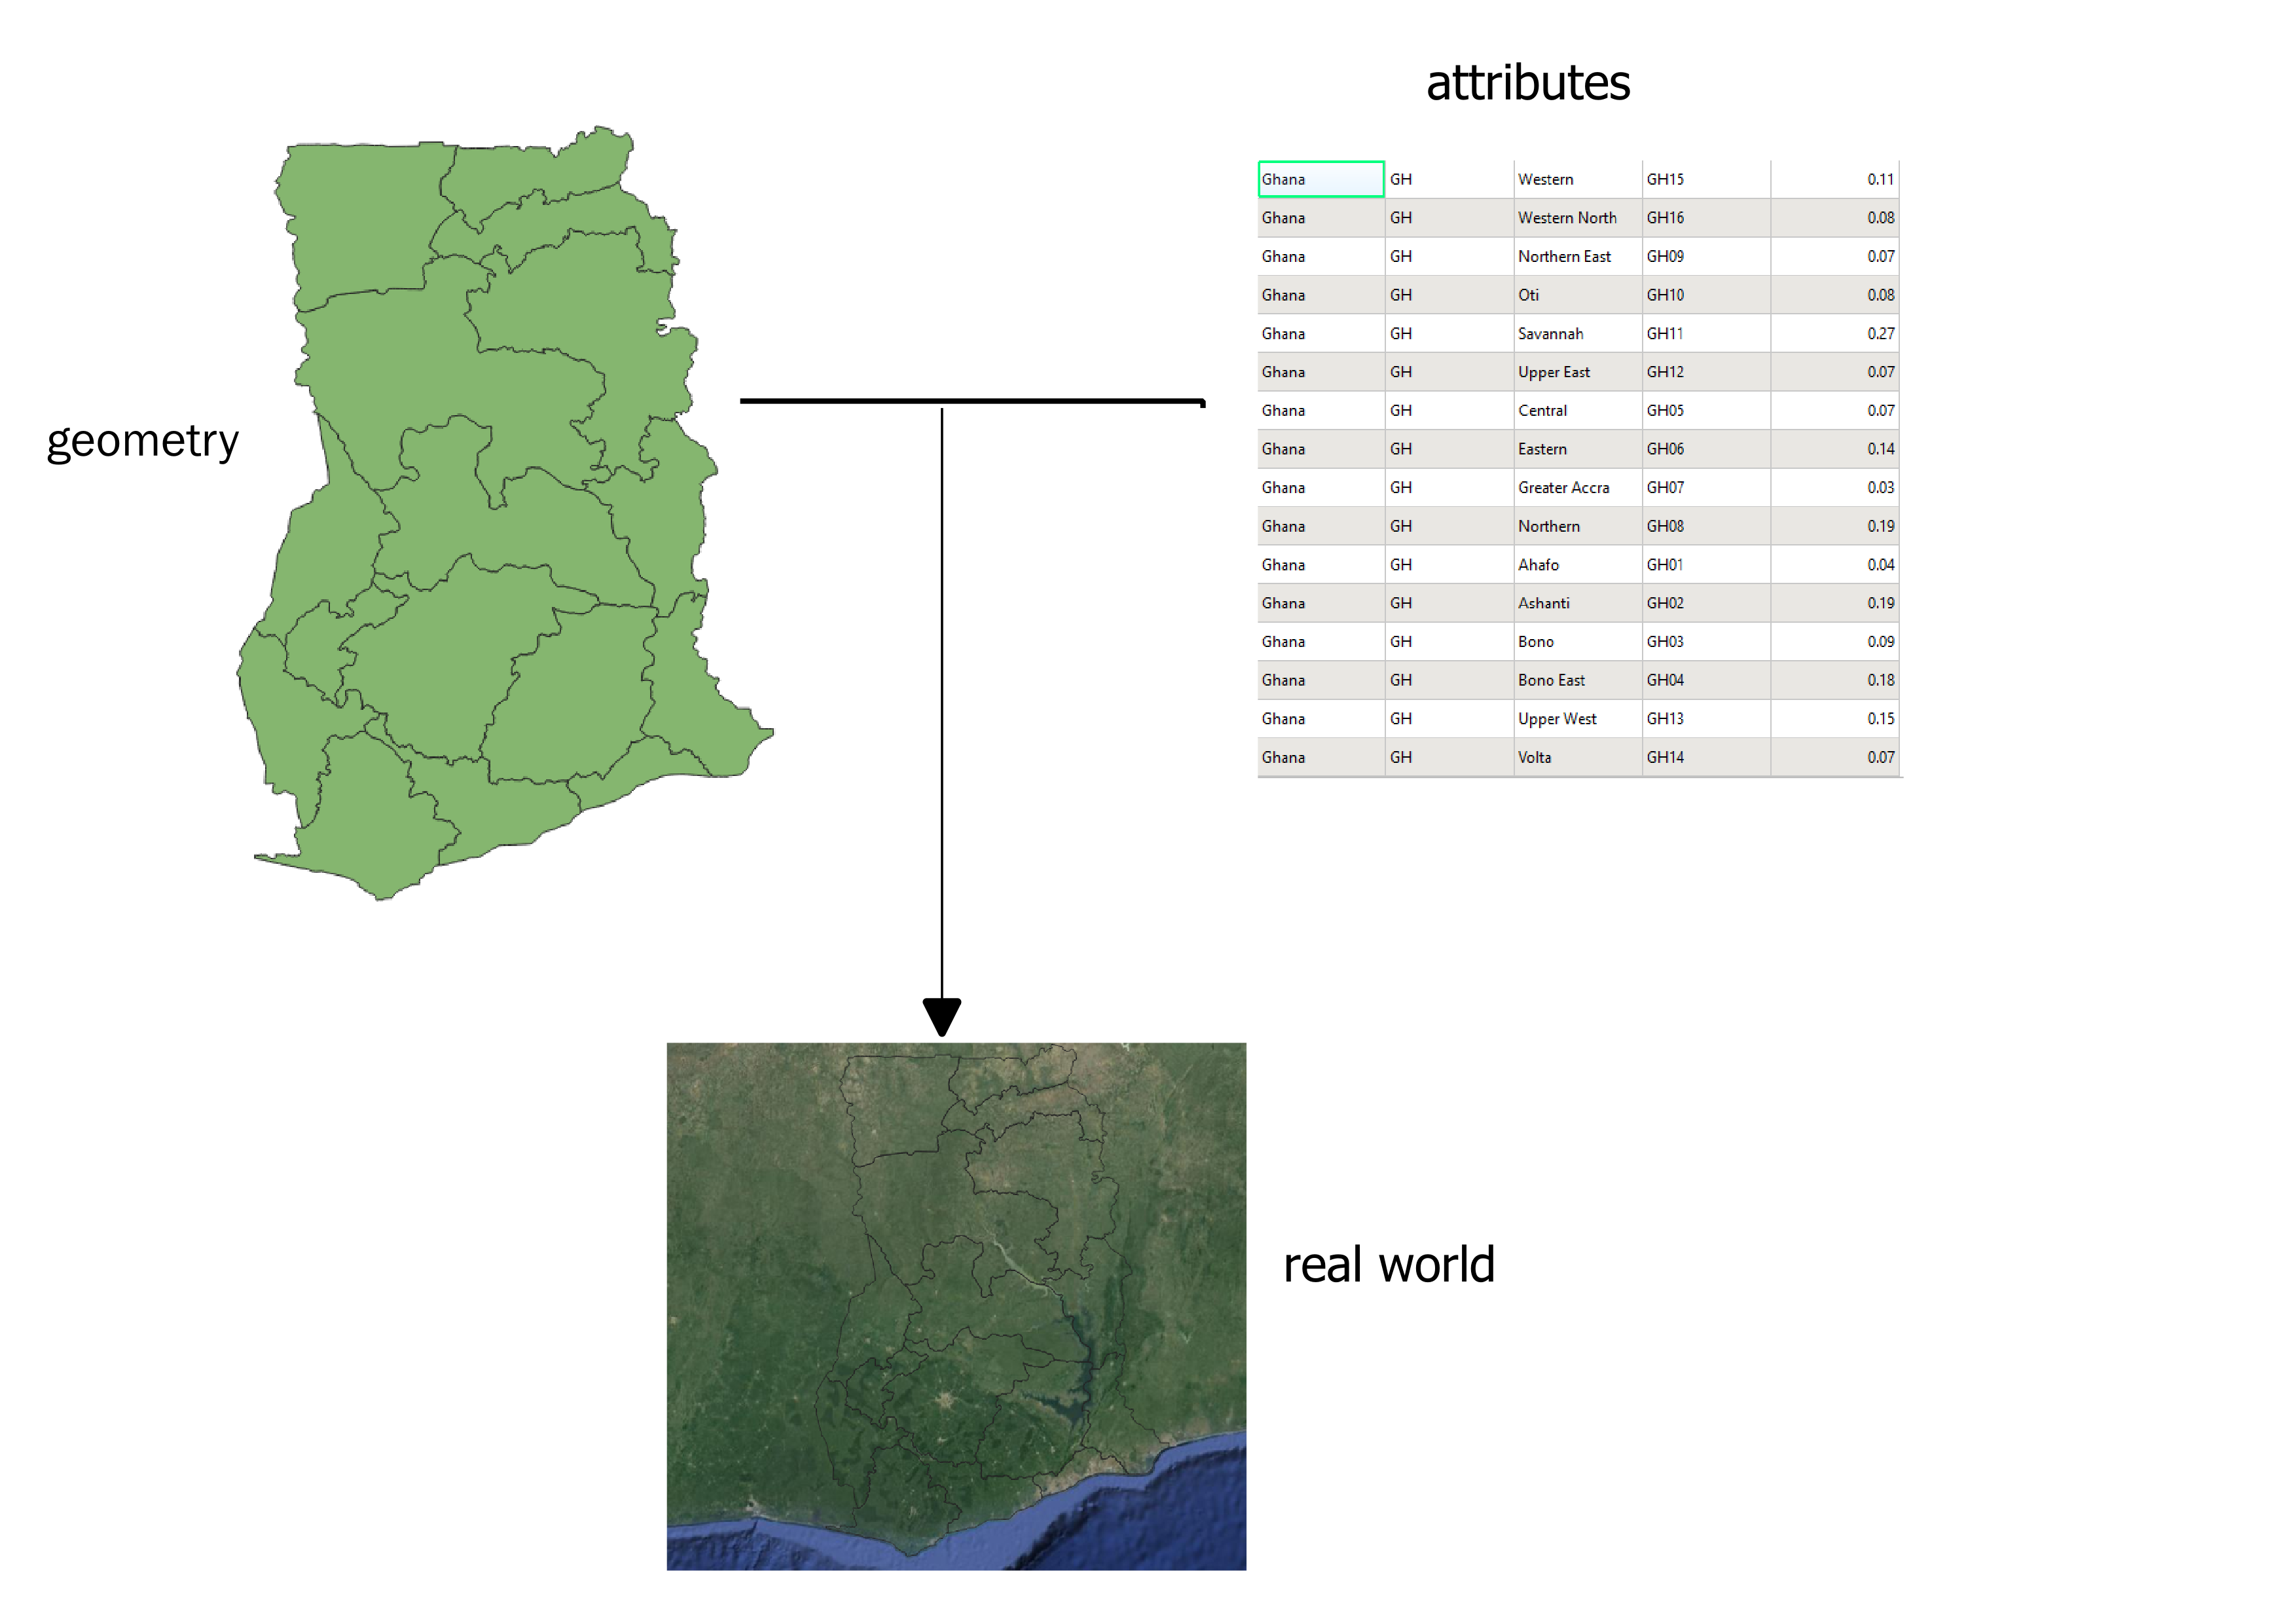Select the 'GH09' code cell
This screenshot has width=2296, height=1624.
(1706, 256)
